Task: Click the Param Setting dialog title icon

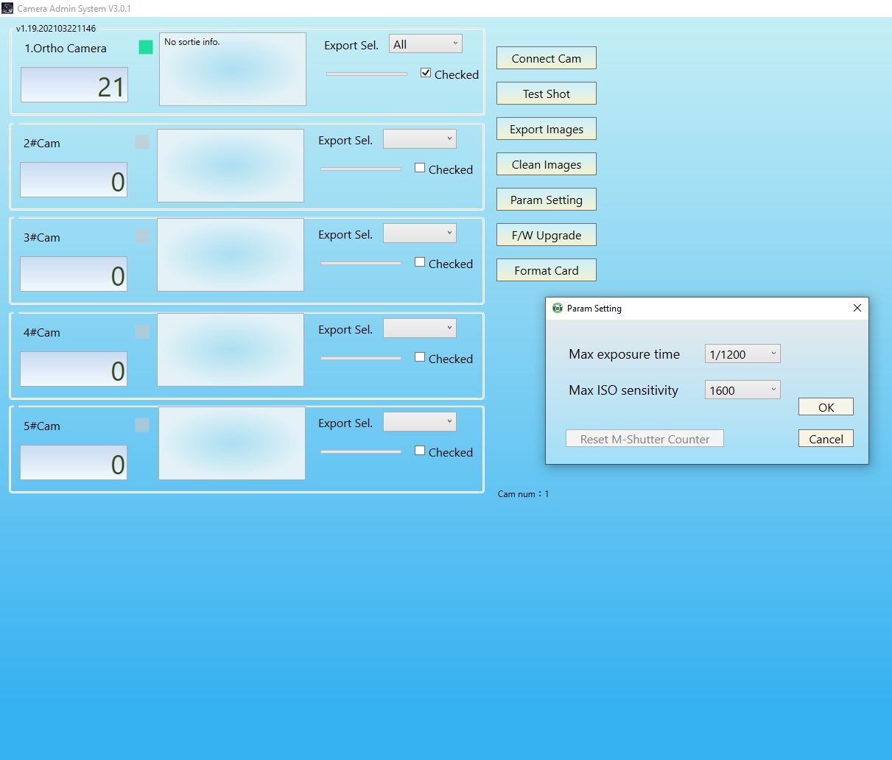Action: (558, 309)
